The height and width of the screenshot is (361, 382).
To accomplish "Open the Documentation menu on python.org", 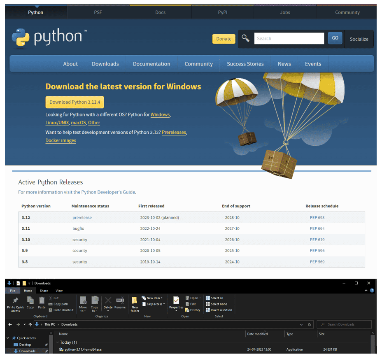I will 151,64.
